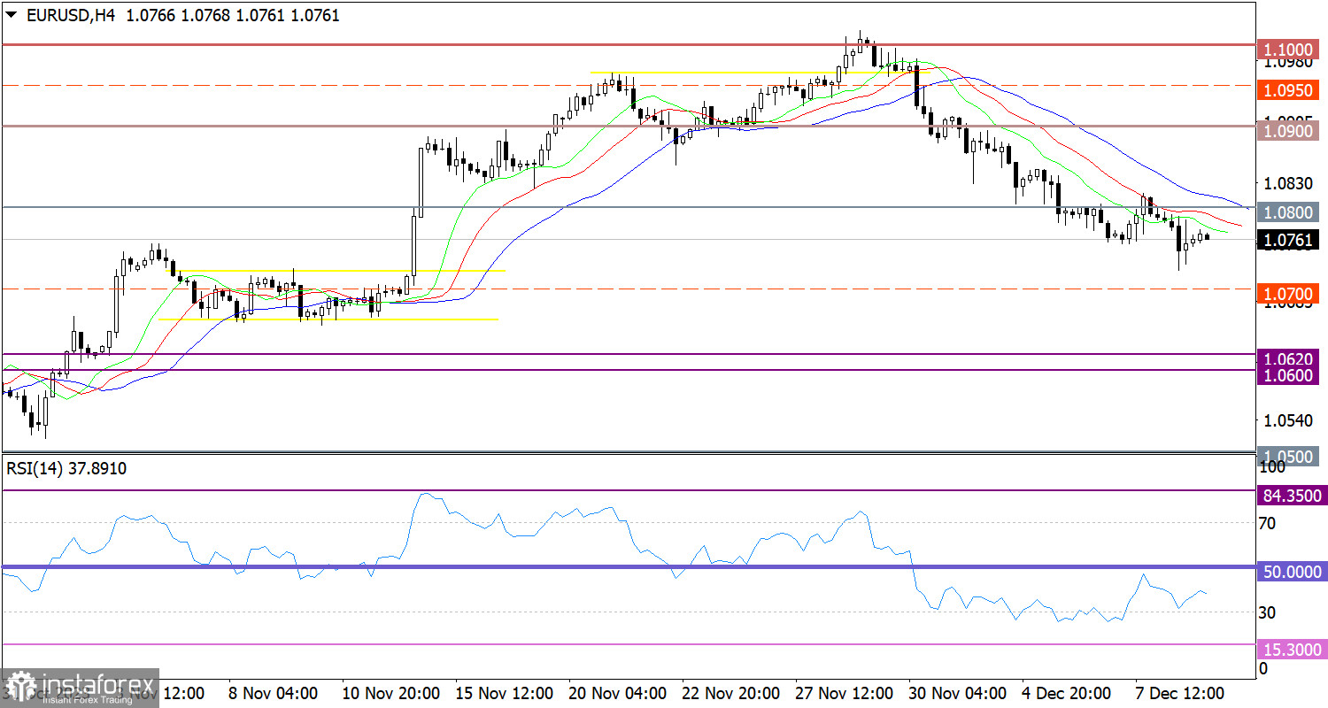Click the 1.0620 purple price label

[x=1290, y=359]
